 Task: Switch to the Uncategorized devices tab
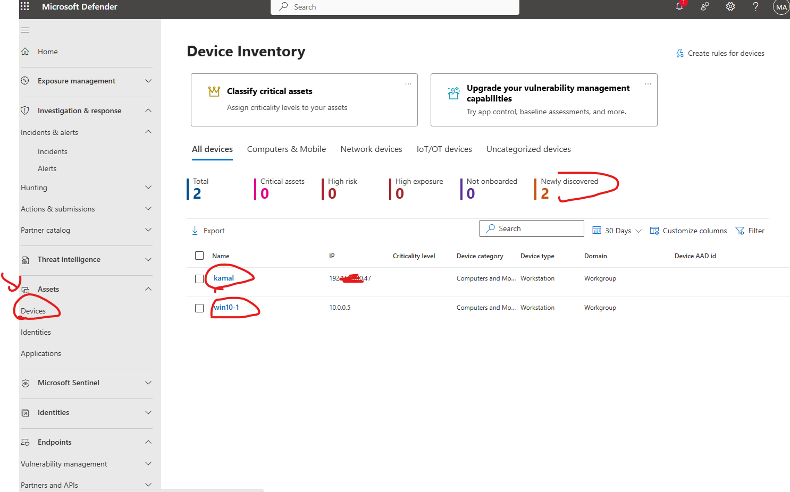coord(528,149)
